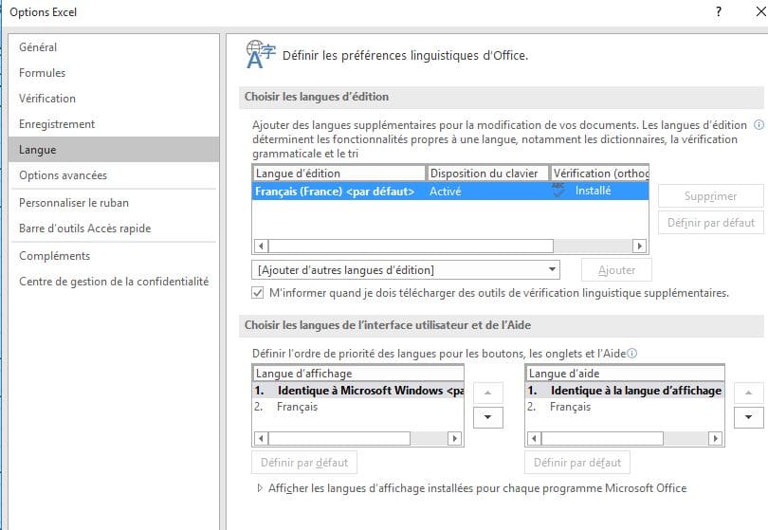This screenshot has width=768, height=530.
Task: Open Barre d'outils Accès rapide category
Action: [114, 228]
